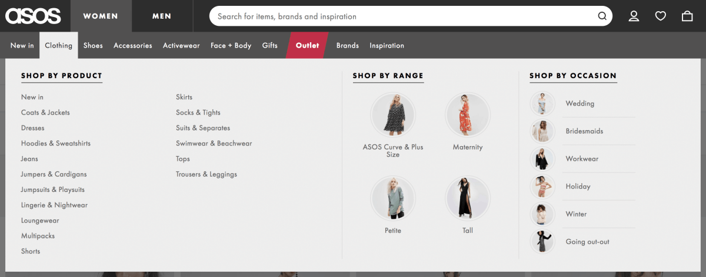This screenshot has height=277, width=706.
Task: Switch to the WOMEN tab
Action: (x=101, y=16)
